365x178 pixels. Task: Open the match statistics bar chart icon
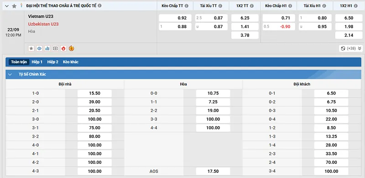[47, 48]
